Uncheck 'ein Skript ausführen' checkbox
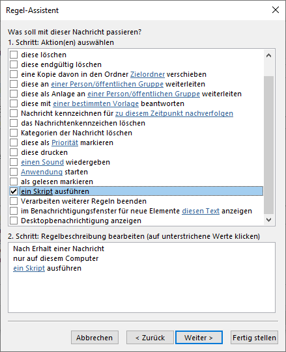Screen dimensions: 286x352 pyautogui.click(x=14, y=191)
